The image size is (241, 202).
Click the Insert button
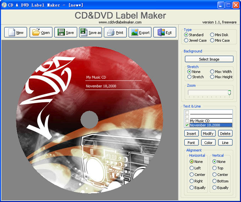point(191,134)
